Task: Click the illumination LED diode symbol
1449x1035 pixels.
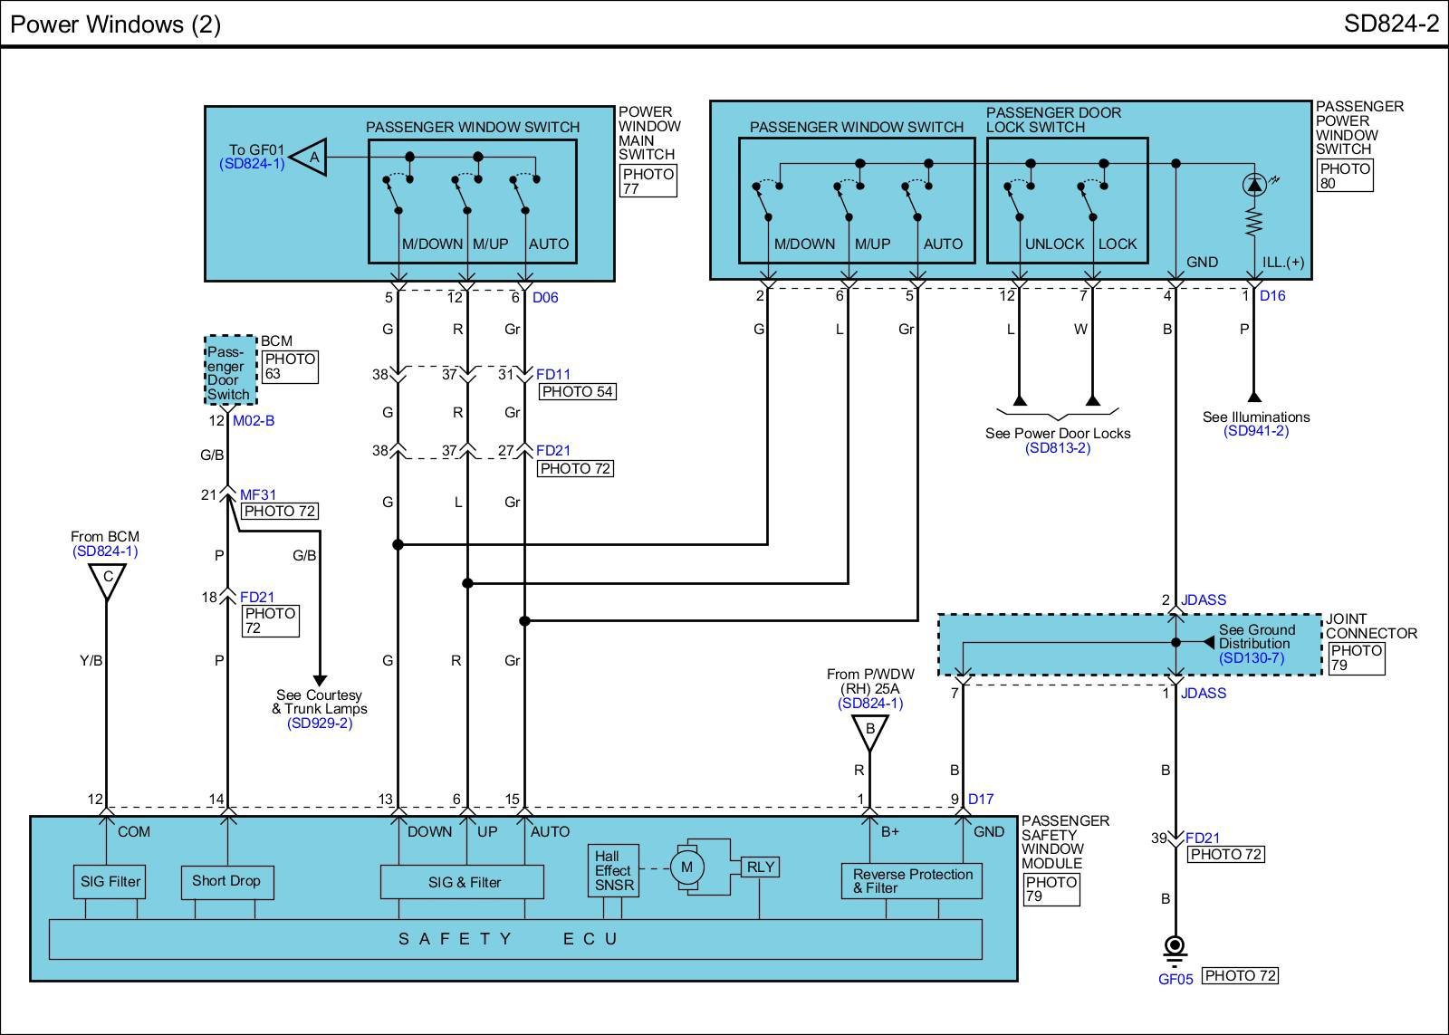Action: pyautogui.click(x=1253, y=185)
